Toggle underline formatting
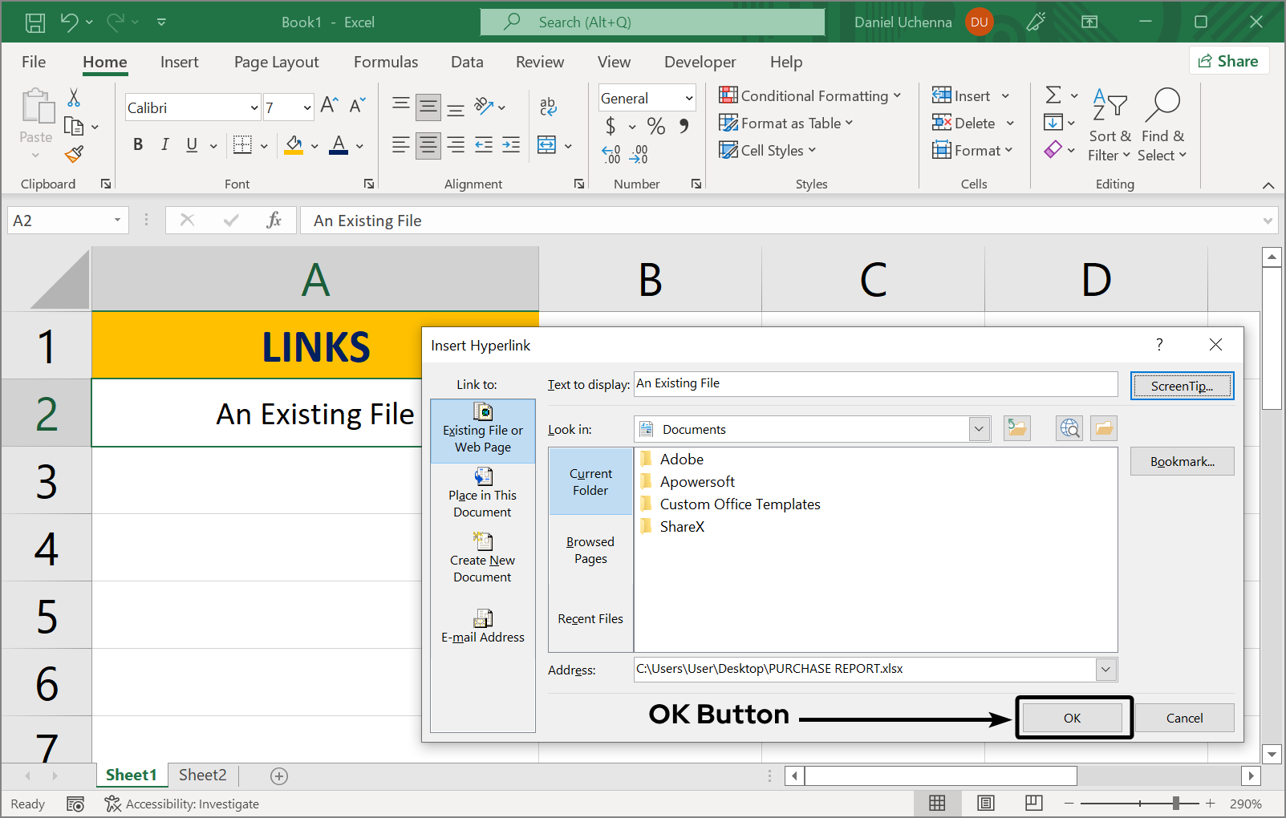This screenshot has width=1286, height=818. click(190, 144)
